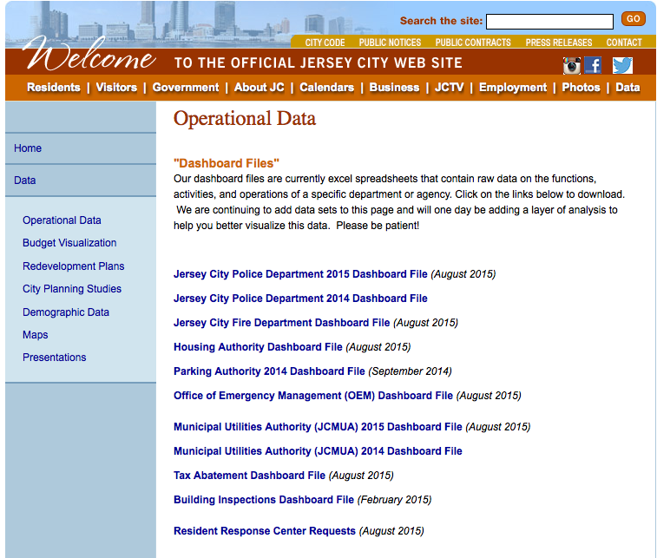Open Presentations in the sidebar
The image size is (657, 558).
click(x=54, y=358)
